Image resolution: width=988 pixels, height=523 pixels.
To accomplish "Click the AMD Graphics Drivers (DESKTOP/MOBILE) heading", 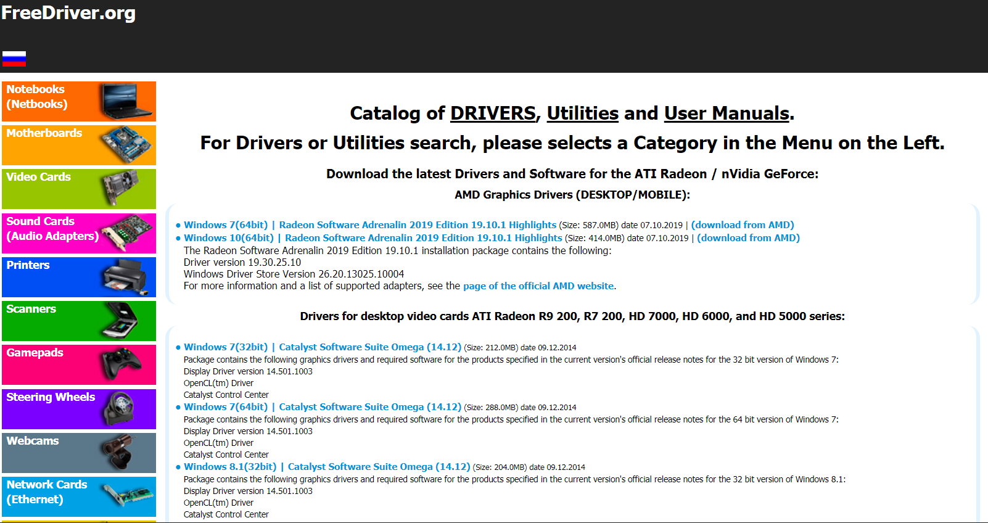I will tap(572, 195).
